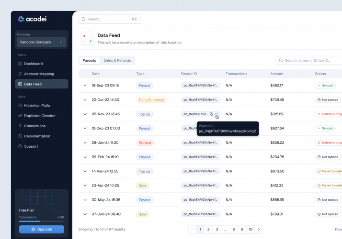Click the Top up badge in 17-Mar-24 row
Image resolution: width=342 pixels, height=239 pixels.
point(144,171)
